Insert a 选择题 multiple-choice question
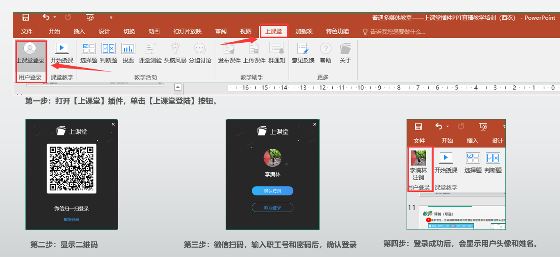 (89, 53)
